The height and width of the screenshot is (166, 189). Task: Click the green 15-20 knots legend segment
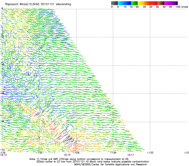(134, 3)
